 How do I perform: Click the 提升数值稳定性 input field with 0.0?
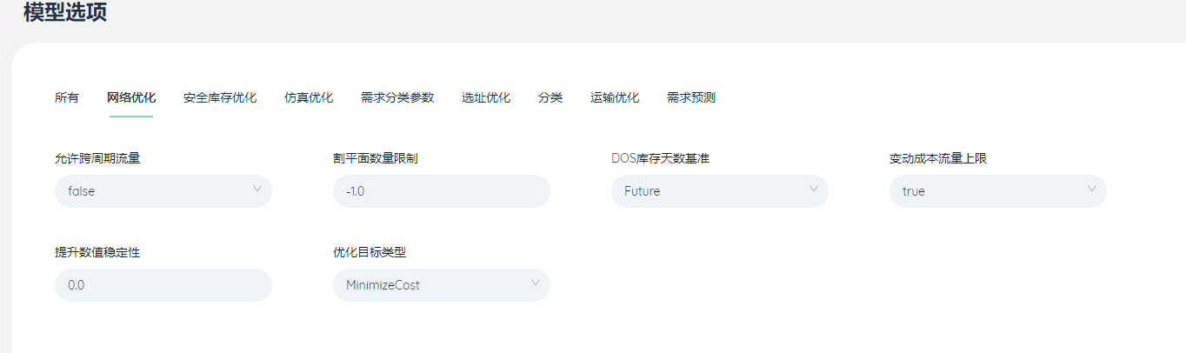click(x=163, y=285)
